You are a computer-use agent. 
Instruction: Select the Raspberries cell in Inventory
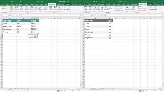96,38
